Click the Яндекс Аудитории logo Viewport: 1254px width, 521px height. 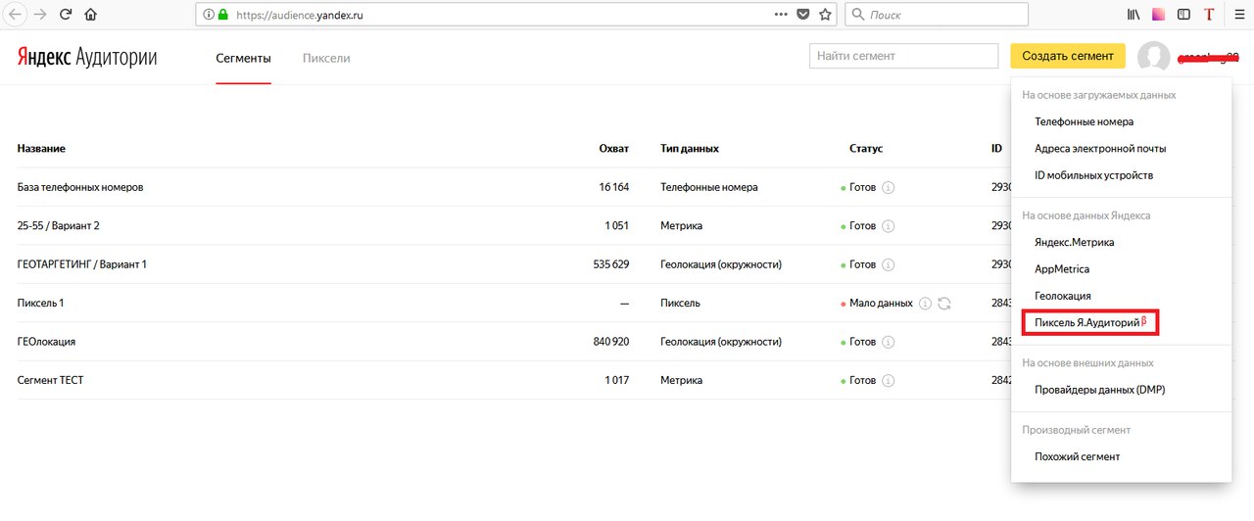point(87,57)
